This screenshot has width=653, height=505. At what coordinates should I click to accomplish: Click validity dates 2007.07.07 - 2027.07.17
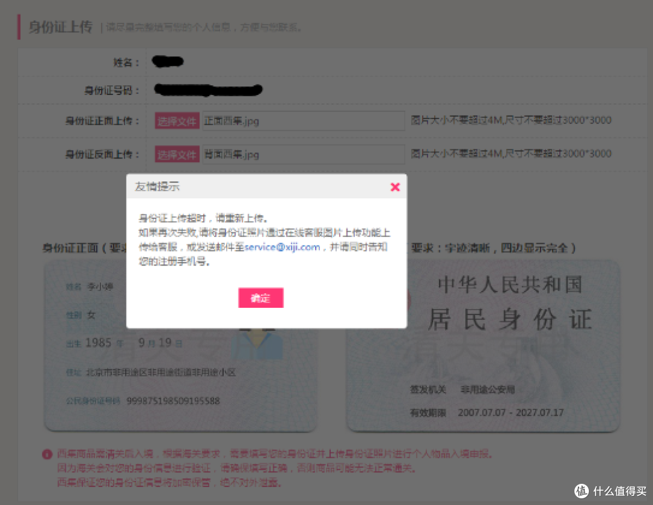click(x=510, y=412)
